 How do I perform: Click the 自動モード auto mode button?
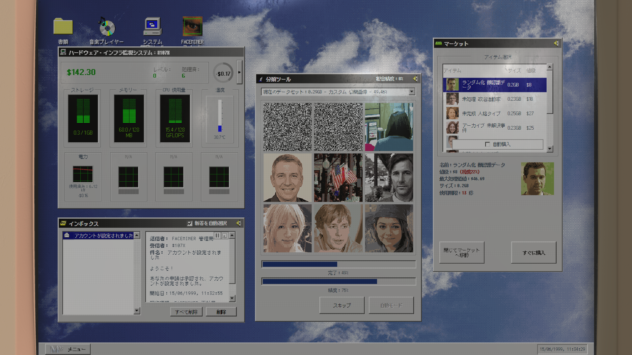pos(391,305)
